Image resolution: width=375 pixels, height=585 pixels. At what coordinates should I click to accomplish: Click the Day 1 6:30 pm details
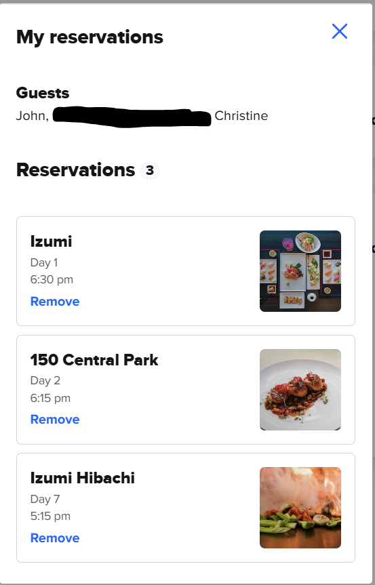(x=52, y=271)
